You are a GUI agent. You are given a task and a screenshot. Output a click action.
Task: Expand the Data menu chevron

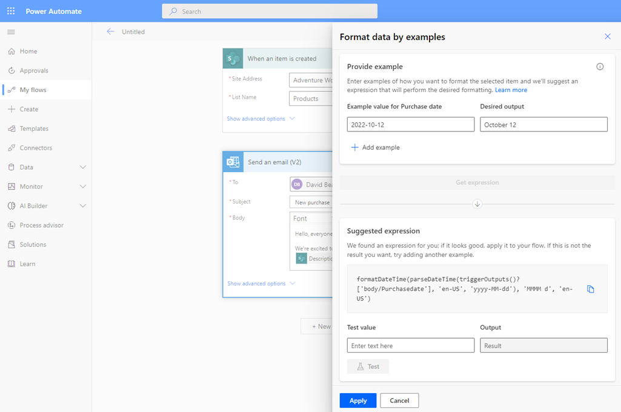[83, 167]
